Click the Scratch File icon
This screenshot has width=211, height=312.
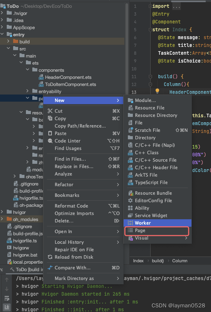(x=130, y=130)
